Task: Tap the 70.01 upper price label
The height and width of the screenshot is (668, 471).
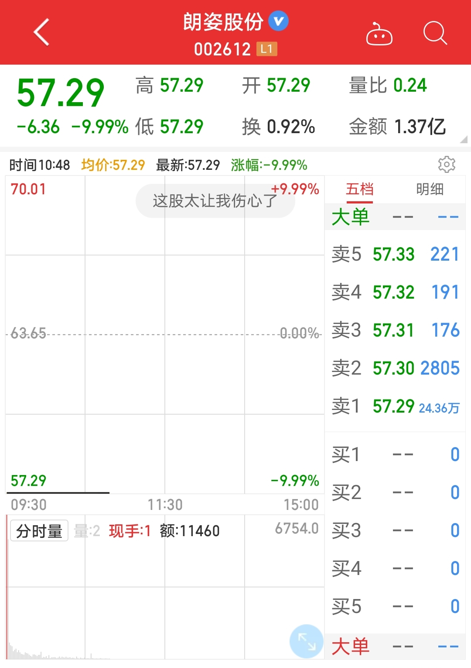Action: [28, 189]
